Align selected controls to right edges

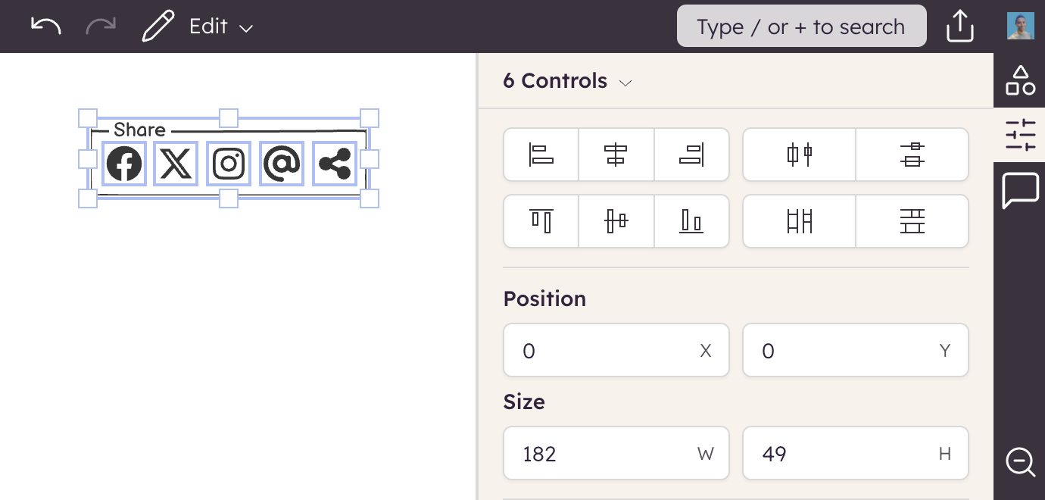[691, 155]
